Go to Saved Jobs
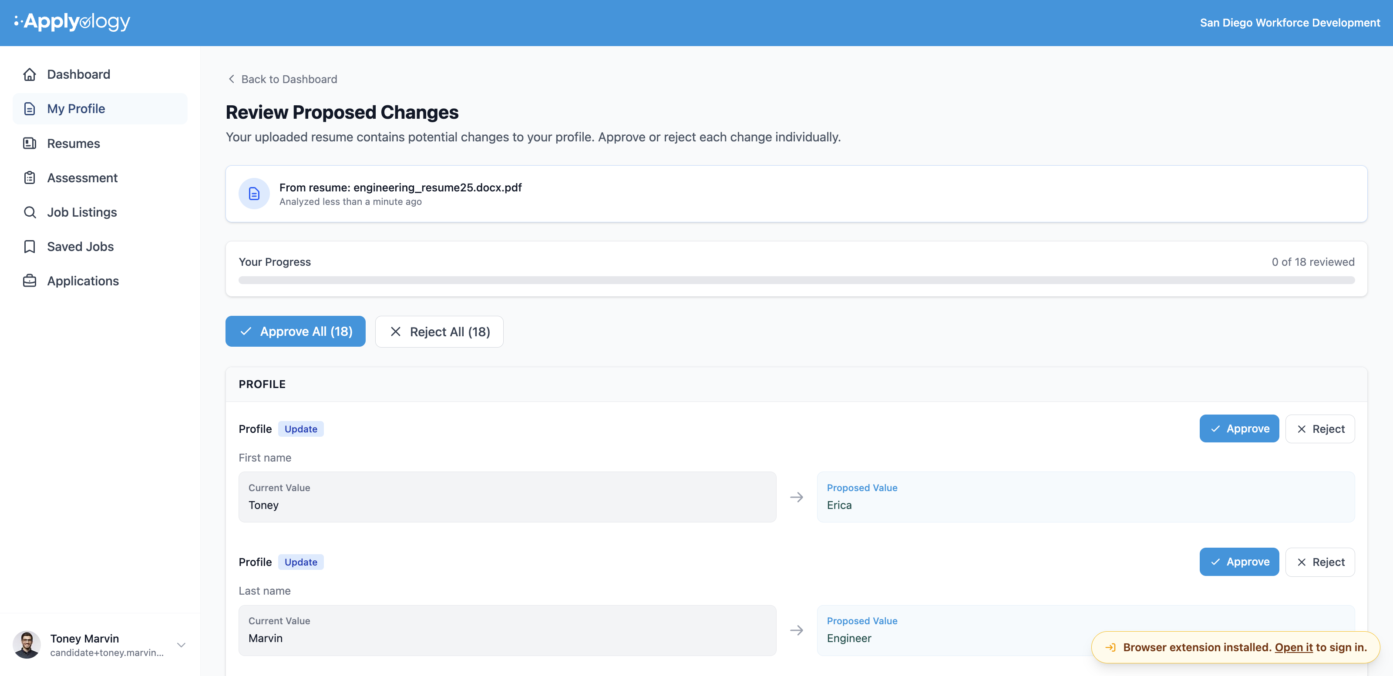Screen dimensions: 1393x676 (100, 246)
